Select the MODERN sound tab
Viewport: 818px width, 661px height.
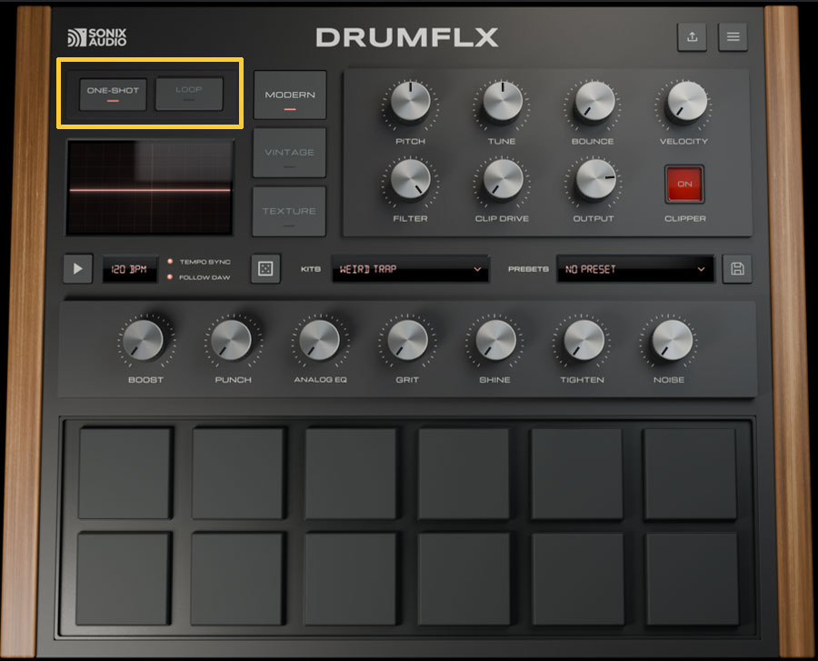[x=290, y=95]
